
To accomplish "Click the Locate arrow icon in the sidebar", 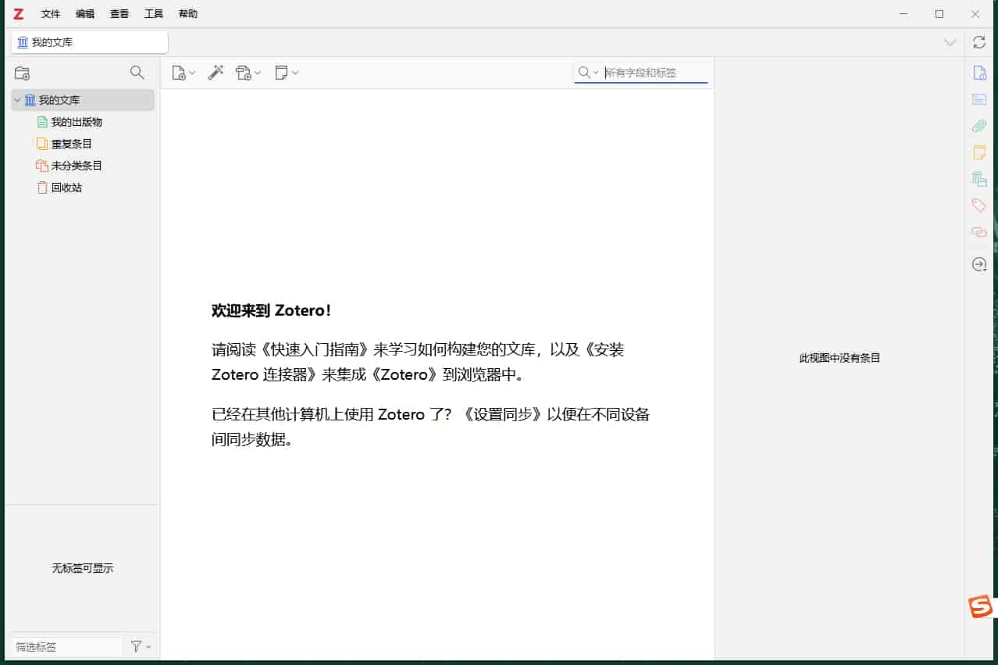I will tap(978, 264).
